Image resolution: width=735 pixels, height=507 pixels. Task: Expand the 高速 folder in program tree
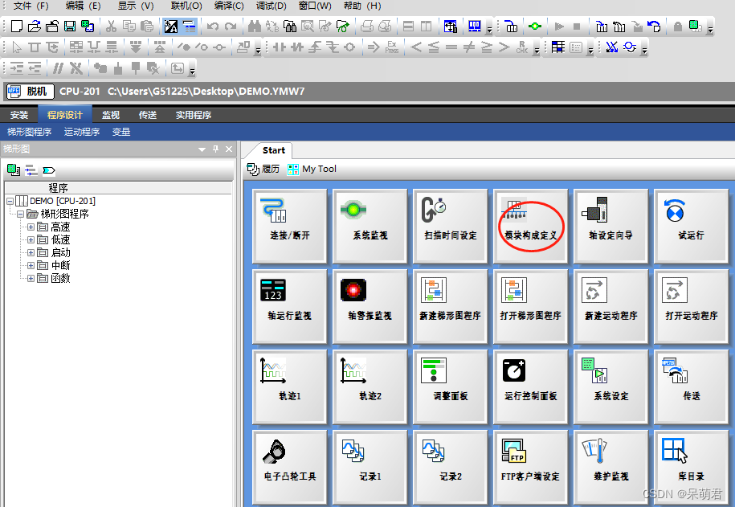(30, 227)
